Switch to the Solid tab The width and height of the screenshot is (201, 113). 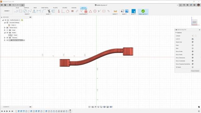pyautogui.click(x=17, y=8)
